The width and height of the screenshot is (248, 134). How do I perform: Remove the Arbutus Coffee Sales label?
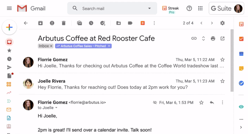109,46
